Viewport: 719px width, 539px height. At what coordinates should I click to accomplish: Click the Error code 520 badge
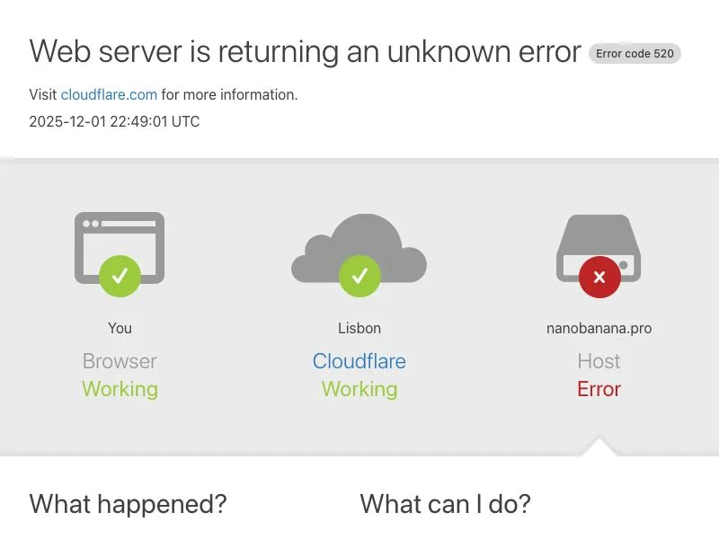[635, 54]
